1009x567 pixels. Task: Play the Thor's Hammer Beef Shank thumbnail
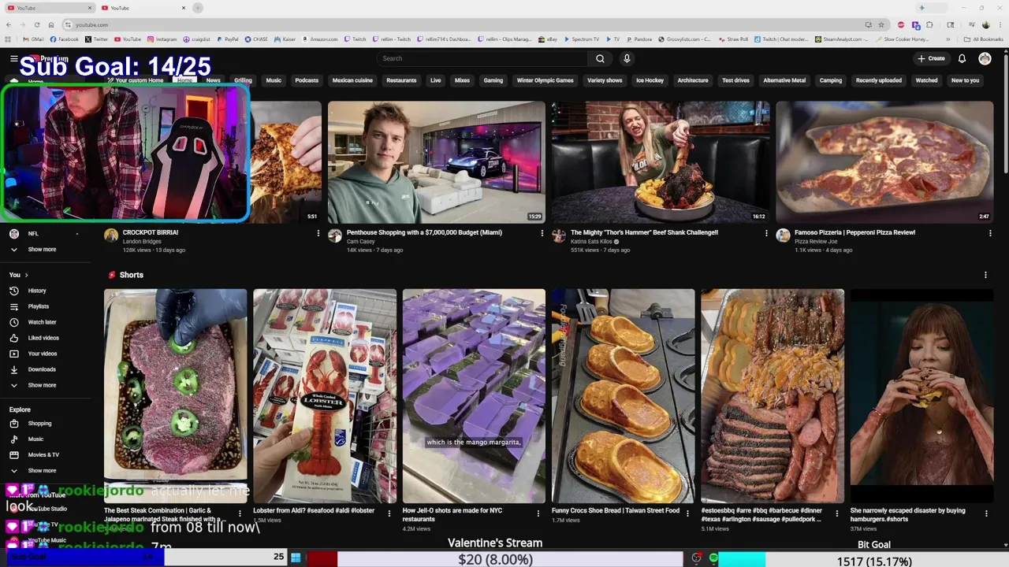coord(661,162)
